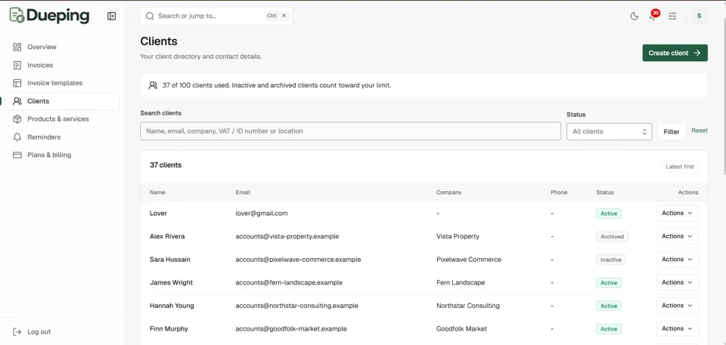Open Actions dropdown for Alex Rivera
Image resolution: width=726 pixels, height=345 pixels.
tap(677, 236)
